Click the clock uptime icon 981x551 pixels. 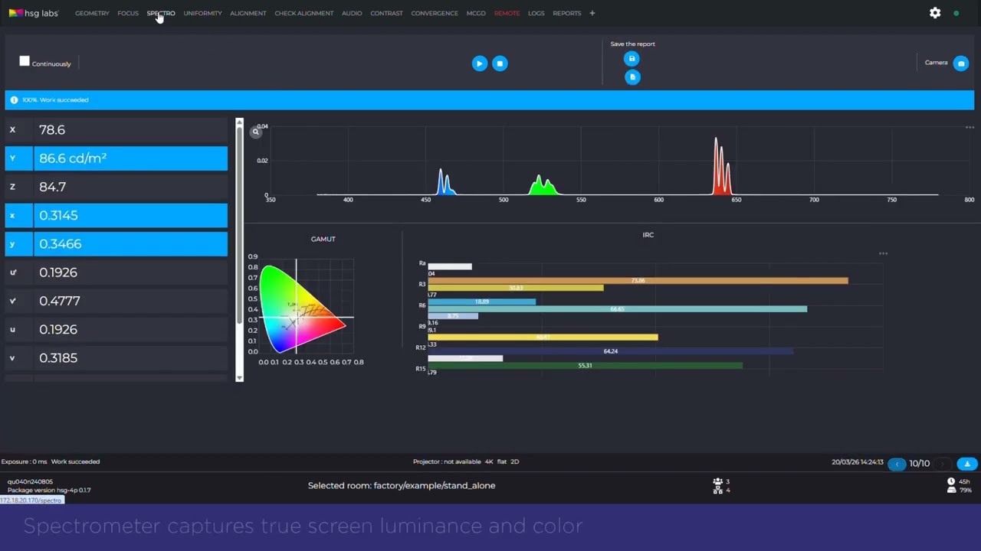tap(951, 481)
